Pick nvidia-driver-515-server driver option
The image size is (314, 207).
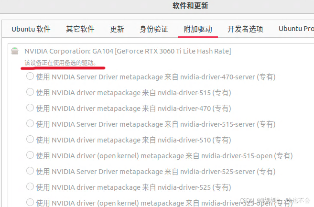30,124
